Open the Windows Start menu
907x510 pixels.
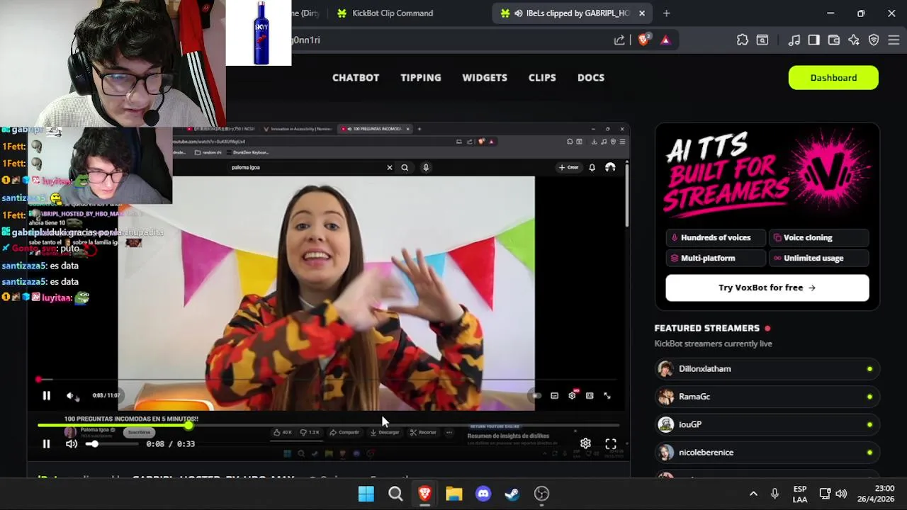[366, 494]
